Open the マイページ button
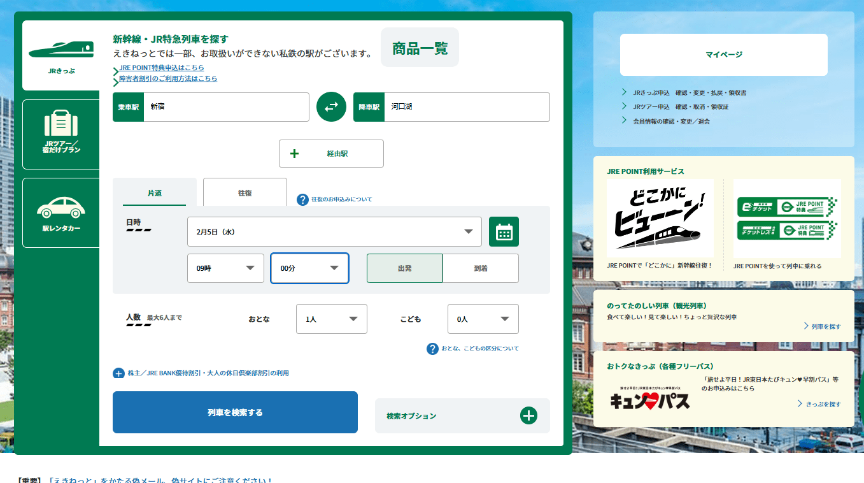Screen dimensions: 864x483 pyautogui.click(x=723, y=55)
